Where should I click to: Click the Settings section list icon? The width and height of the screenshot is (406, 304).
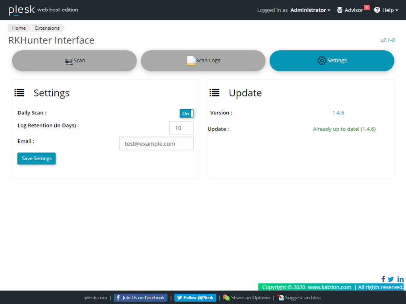click(19, 93)
